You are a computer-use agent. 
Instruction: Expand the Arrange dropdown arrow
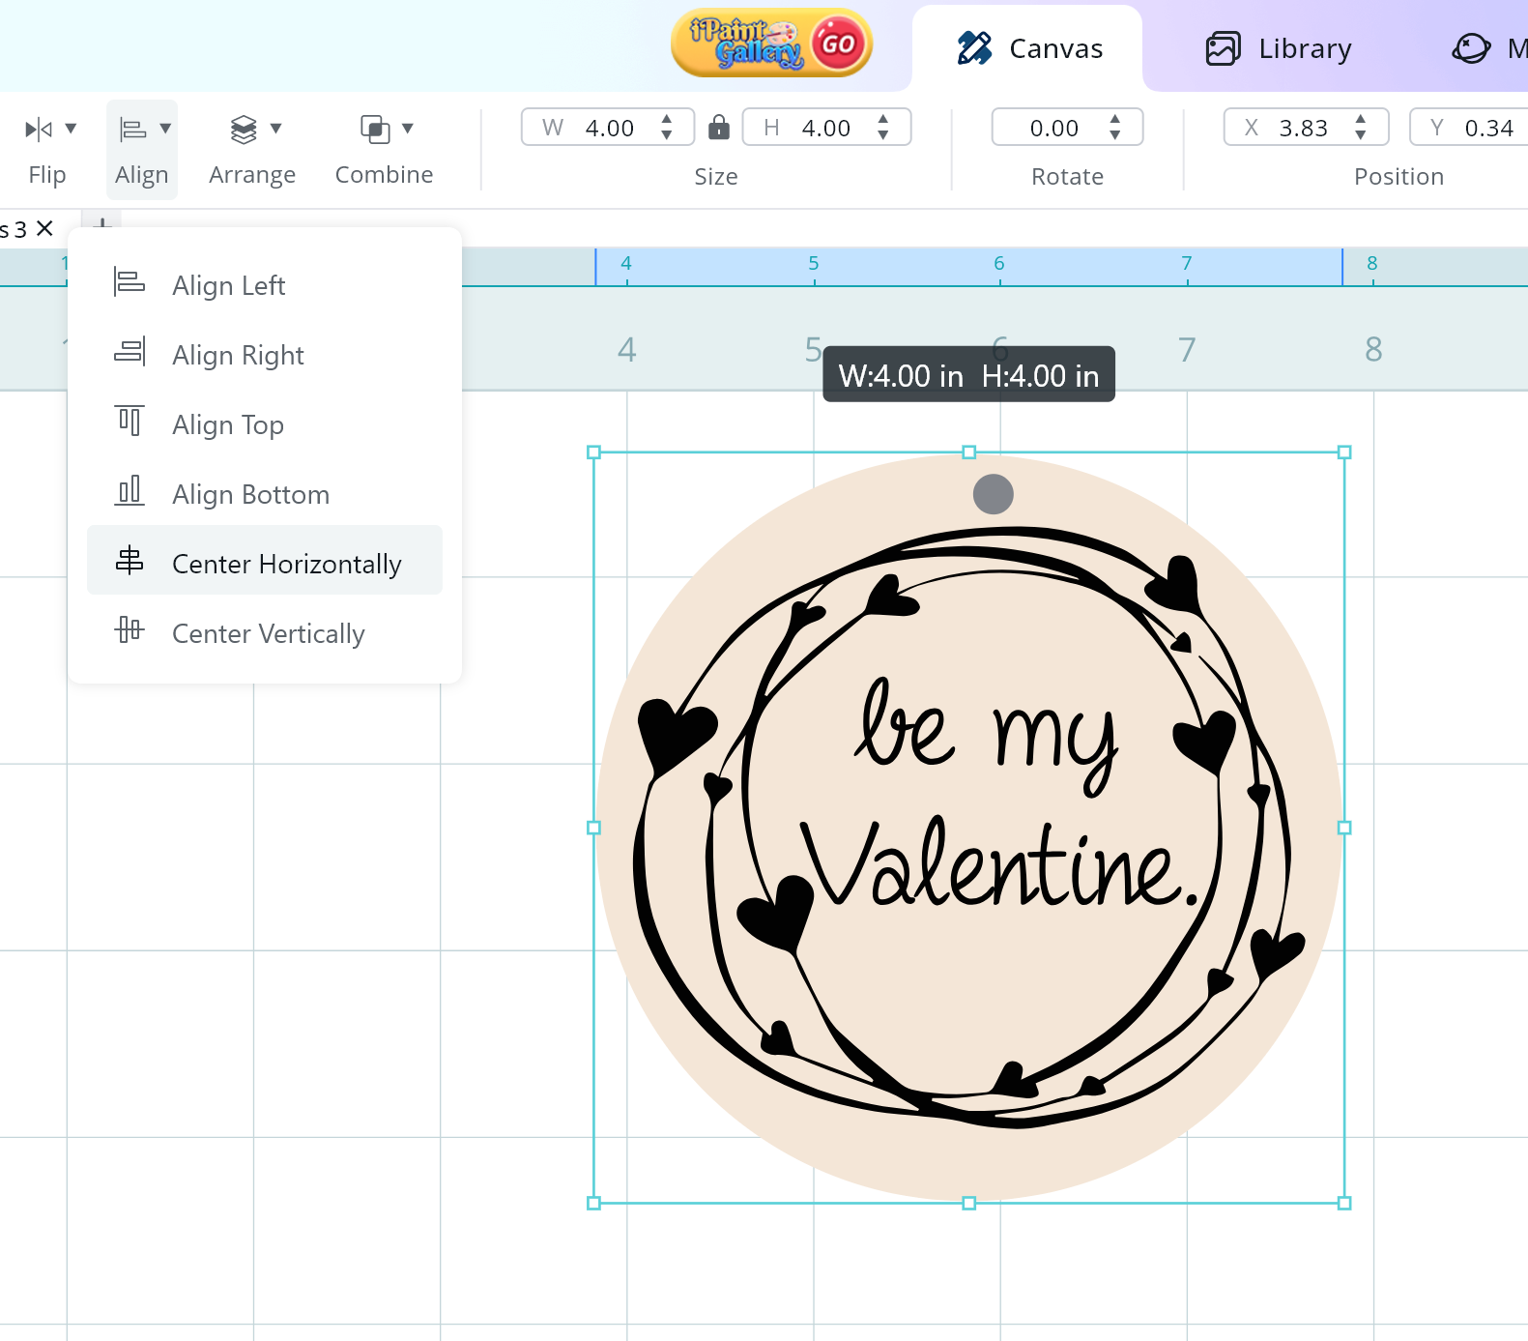275,129
